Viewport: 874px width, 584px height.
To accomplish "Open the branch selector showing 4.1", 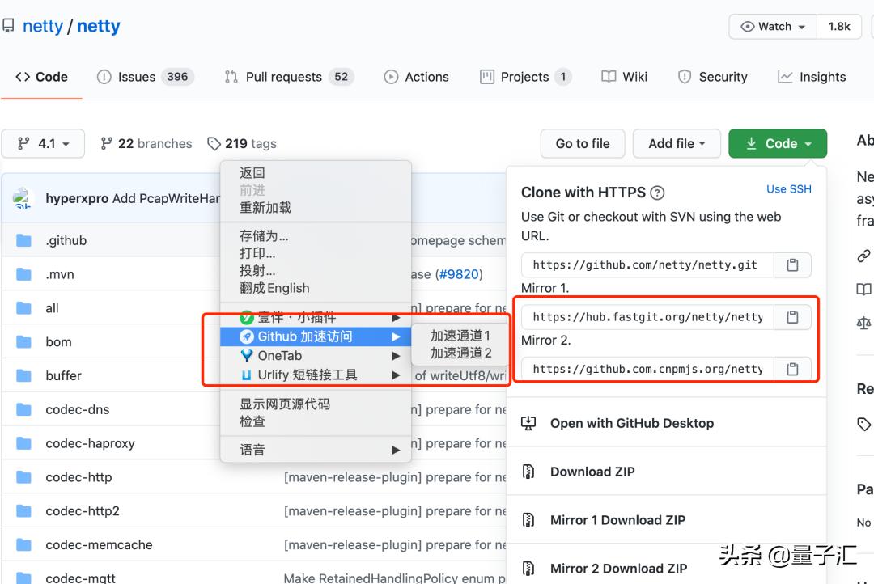I will (x=43, y=143).
